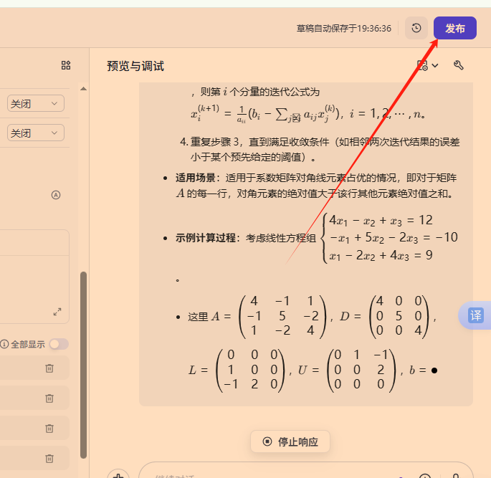This screenshot has width=491, height=478.
Task: Click the 草稿自动保存于19:36:36 status text
Action: 344,29
